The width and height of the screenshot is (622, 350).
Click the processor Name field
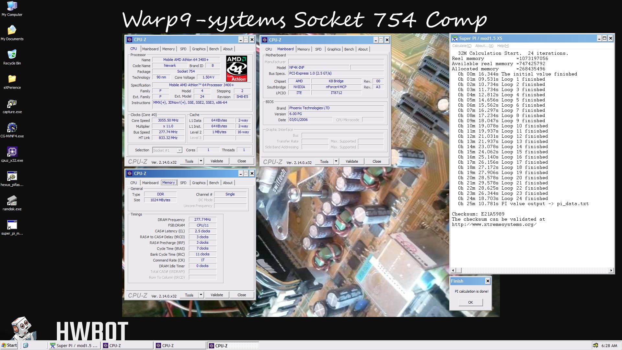[186, 60]
